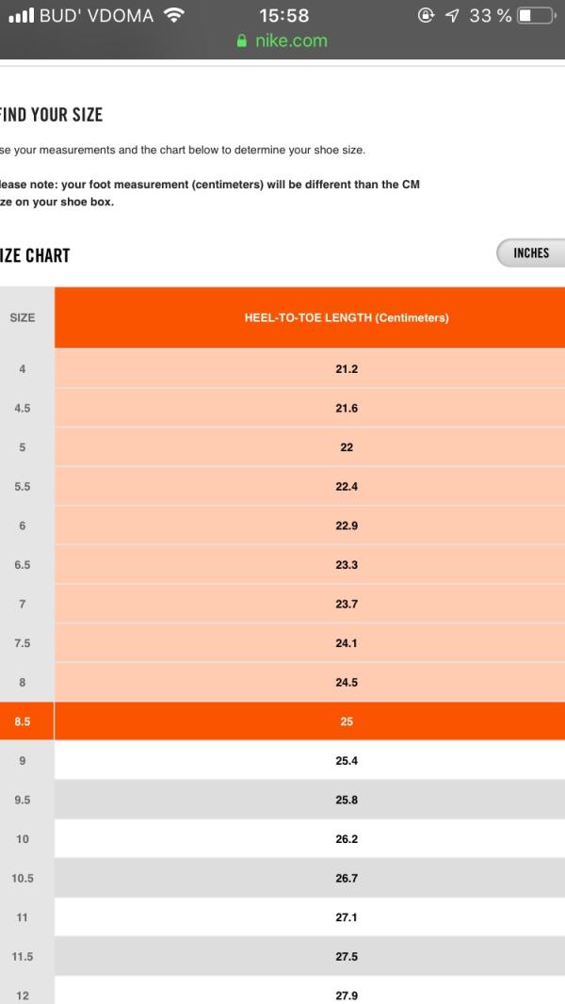Click the 27.1 length value

coord(347,917)
